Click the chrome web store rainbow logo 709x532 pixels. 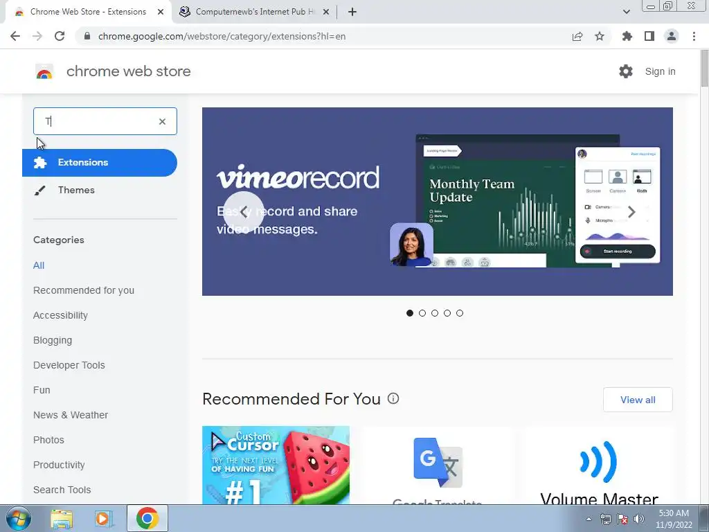(x=44, y=71)
